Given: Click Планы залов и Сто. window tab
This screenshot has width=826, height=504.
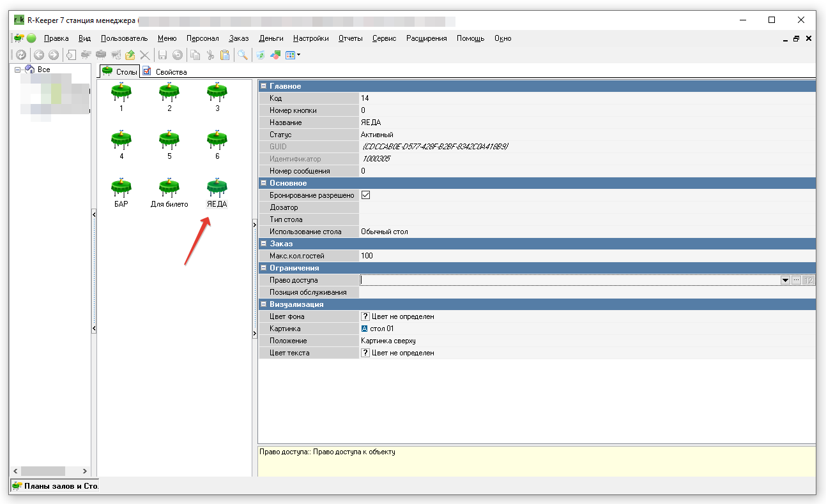Looking at the screenshot, I should (x=55, y=486).
